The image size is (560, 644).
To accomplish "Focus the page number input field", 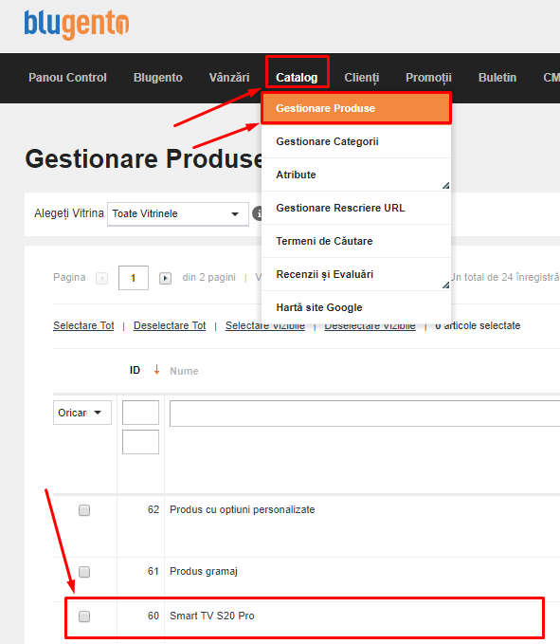I will (x=134, y=278).
